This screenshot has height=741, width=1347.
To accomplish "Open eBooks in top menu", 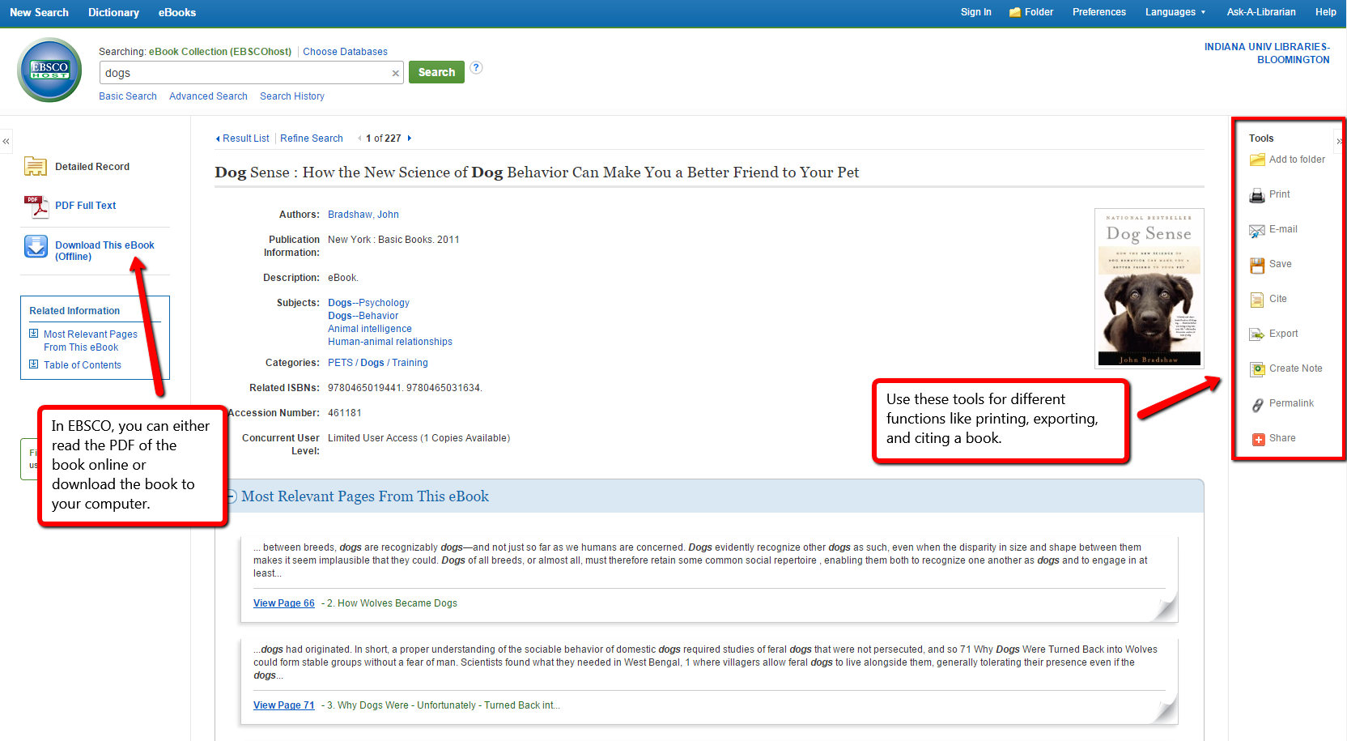I will coord(176,12).
